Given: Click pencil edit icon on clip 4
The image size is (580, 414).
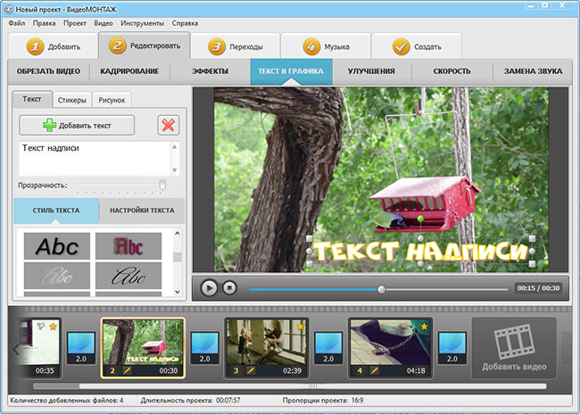Looking at the screenshot, I should point(374,370).
